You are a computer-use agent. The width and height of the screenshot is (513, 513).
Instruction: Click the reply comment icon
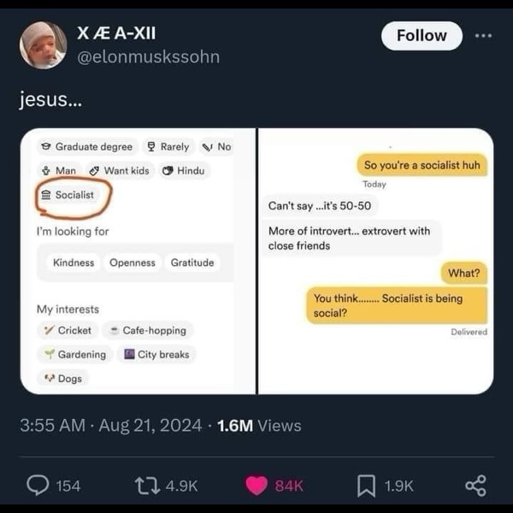click(x=38, y=485)
